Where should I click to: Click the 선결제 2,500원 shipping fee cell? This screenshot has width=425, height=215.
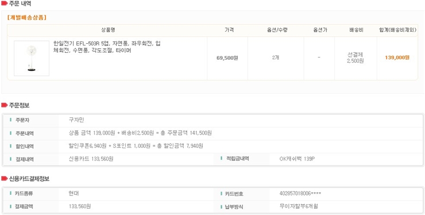point(356,58)
